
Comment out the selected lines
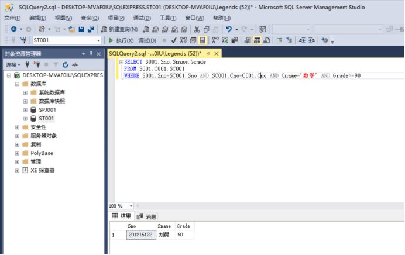[280, 40]
